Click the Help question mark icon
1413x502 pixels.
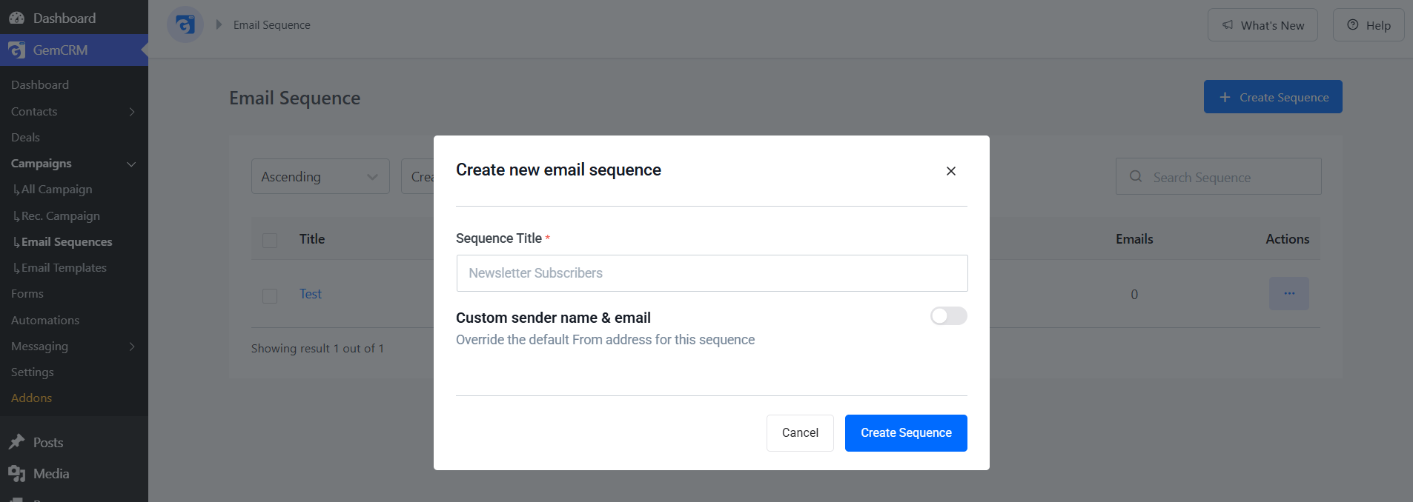point(1353,24)
